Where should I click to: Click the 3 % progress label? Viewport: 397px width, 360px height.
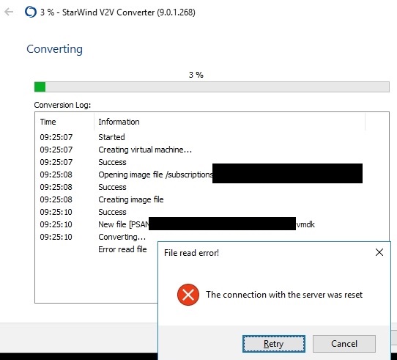coord(196,75)
